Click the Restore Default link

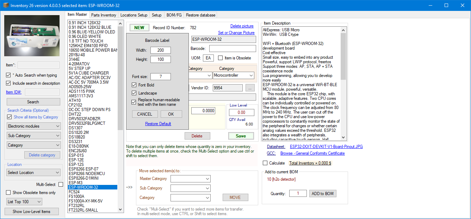(158, 124)
